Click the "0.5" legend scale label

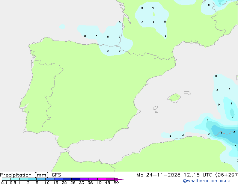pos(13,182)
